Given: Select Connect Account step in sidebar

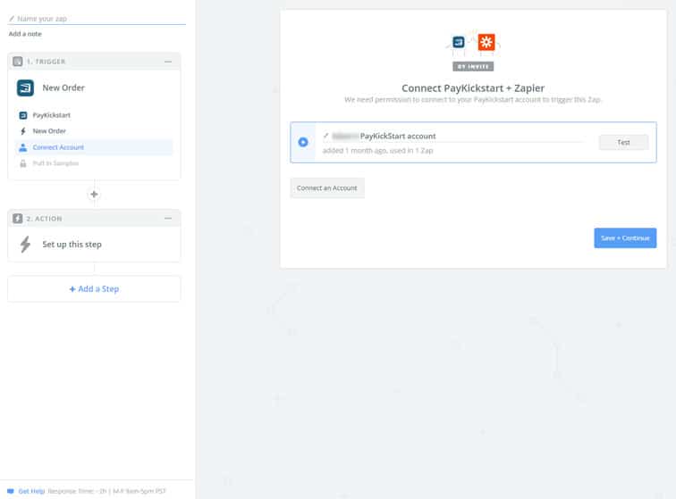Looking at the screenshot, I should [58, 147].
